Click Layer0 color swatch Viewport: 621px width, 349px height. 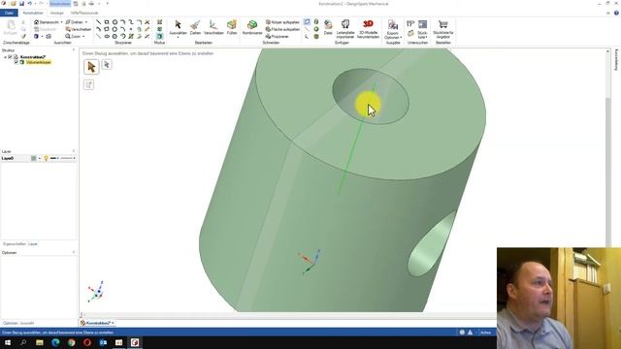click(34, 158)
